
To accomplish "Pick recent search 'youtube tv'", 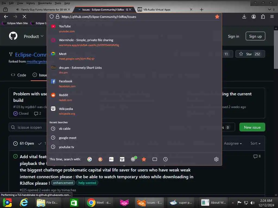I will pyautogui.click(x=134, y=147).
